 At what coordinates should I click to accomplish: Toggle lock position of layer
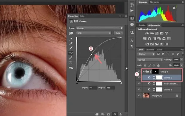(x=154, y=65)
